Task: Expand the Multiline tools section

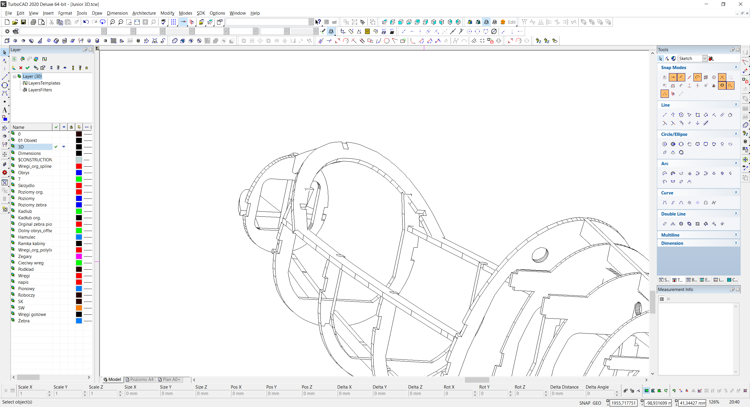Action: click(x=736, y=235)
